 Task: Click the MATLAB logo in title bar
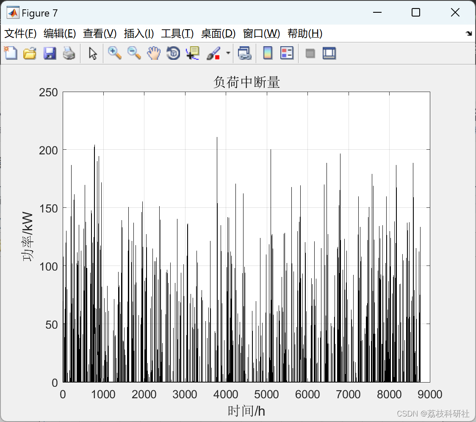tap(13, 12)
